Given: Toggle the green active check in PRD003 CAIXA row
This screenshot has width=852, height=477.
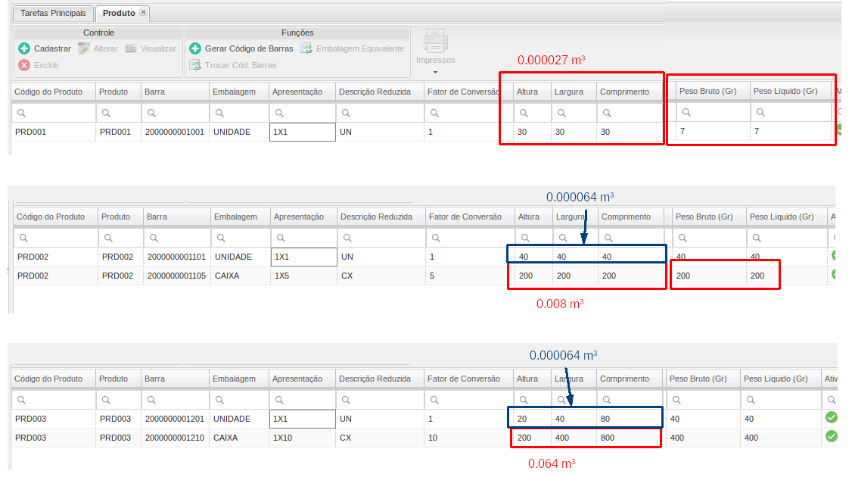Looking at the screenshot, I should [x=832, y=436].
